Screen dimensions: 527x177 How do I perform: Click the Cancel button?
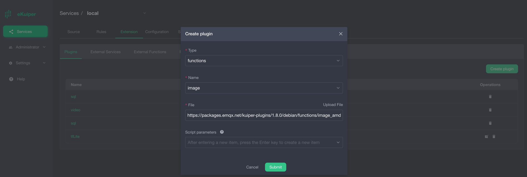coord(252,167)
